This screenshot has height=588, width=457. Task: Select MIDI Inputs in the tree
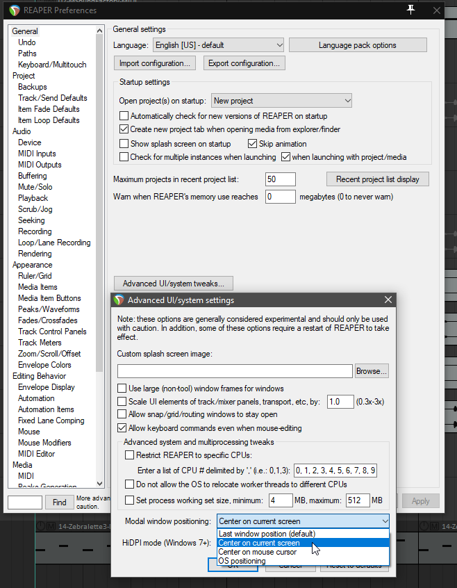37,154
